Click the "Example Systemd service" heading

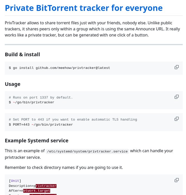[x=37, y=140]
